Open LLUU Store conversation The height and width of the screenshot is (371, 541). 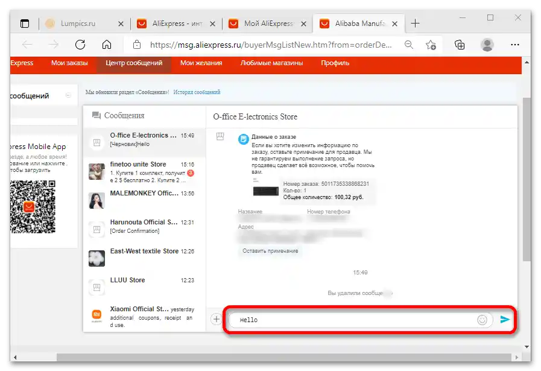coord(145,287)
